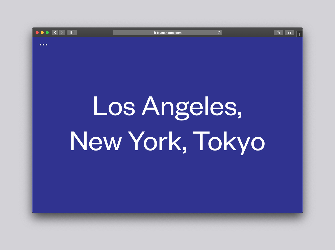Go back to the previous page
The width and height of the screenshot is (335, 250).
[55, 33]
